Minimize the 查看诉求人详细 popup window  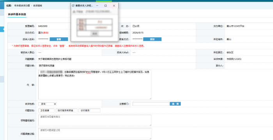97,6
